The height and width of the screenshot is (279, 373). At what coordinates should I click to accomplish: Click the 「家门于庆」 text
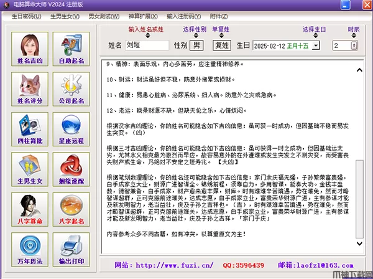point(254,218)
